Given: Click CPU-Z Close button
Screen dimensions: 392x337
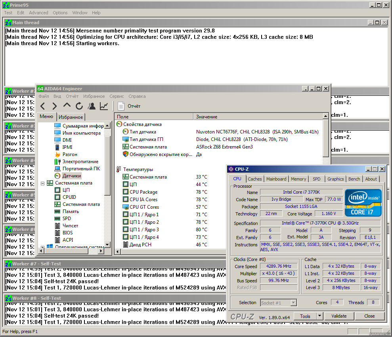Looking at the screenshot, I should pyautogui.click(x=369, y=316).
